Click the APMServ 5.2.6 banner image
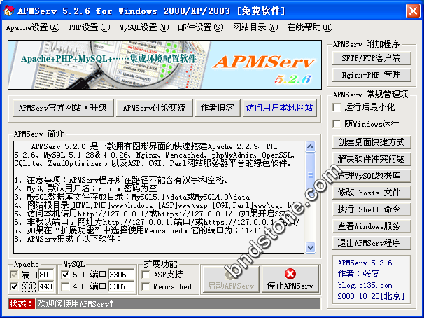Viewport: 424px width, 318px height. point(164,64)
